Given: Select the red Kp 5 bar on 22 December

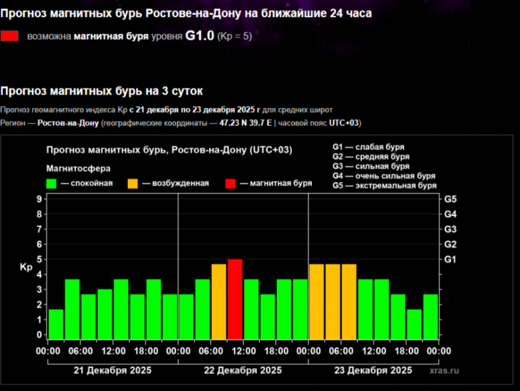Looking at the screenshot, I should [x=235, y=299].
